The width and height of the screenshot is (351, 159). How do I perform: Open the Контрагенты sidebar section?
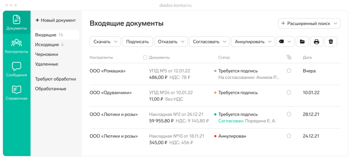16,46
